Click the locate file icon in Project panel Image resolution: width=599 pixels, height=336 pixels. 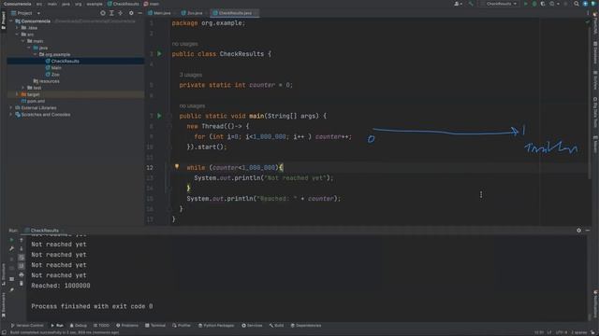[103, 13]
